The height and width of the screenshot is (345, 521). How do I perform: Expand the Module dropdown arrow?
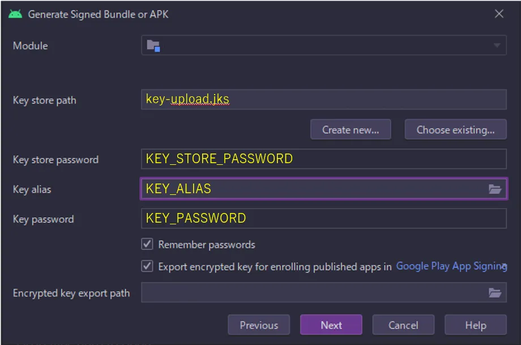click(497, 46)
